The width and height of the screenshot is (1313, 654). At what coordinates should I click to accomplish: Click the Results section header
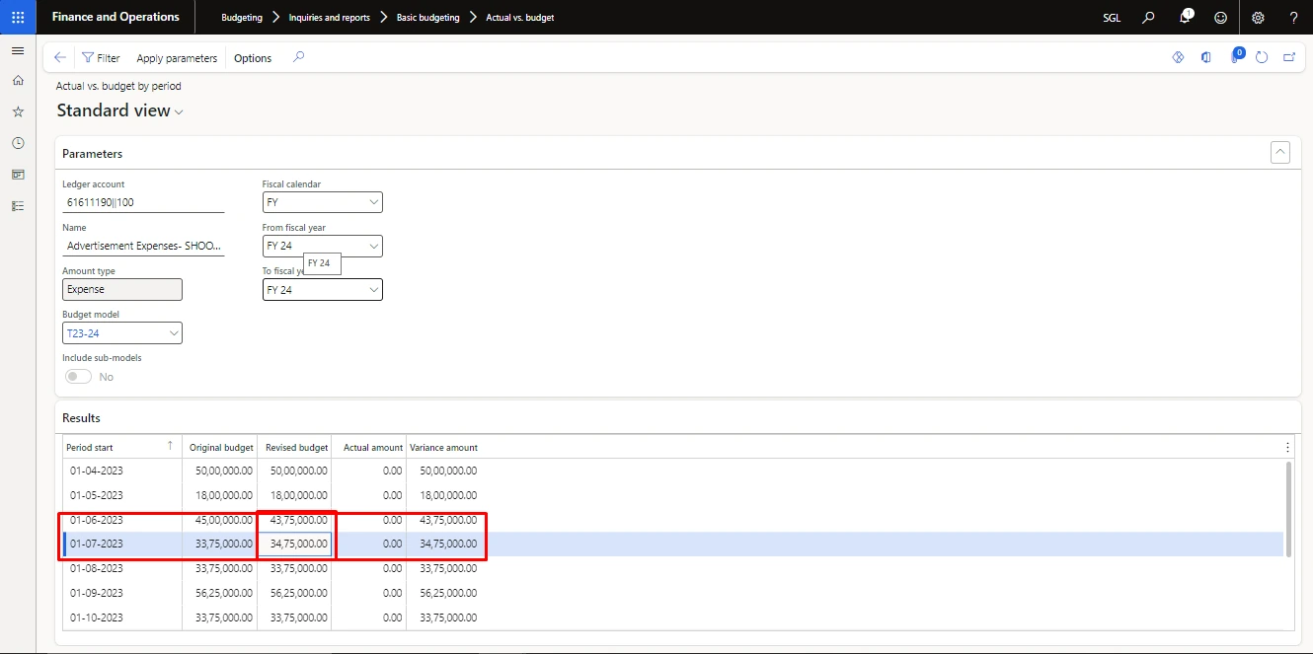(x=81, y=418)
